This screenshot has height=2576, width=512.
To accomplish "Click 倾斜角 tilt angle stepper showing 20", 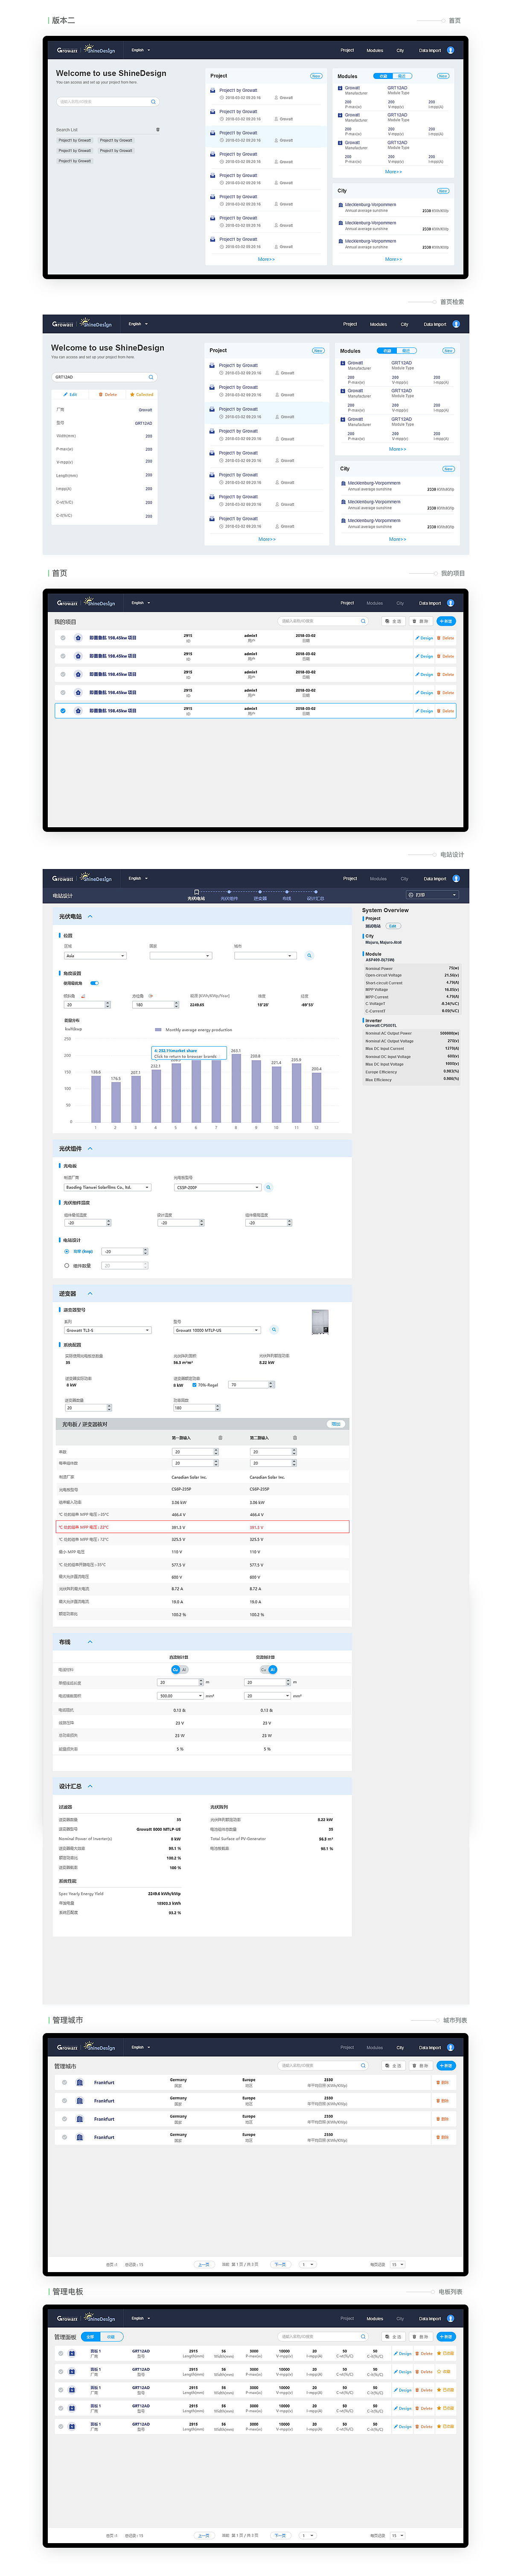I will tap(88, 1004).
